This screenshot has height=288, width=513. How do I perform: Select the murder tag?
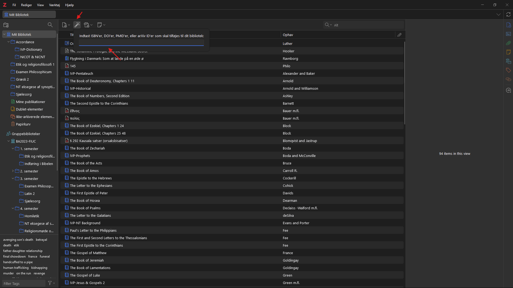pyautogui.click(x=8, y=273)
